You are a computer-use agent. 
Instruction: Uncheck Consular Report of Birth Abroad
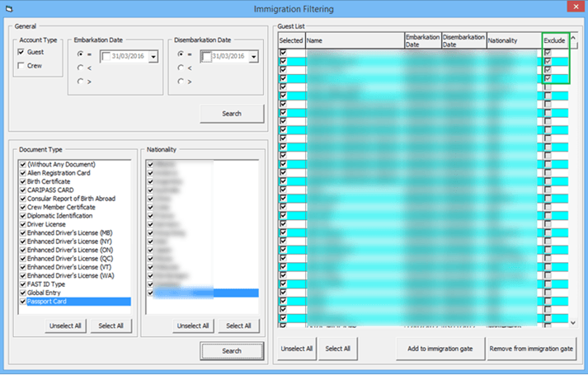click(x=23, y=199)
